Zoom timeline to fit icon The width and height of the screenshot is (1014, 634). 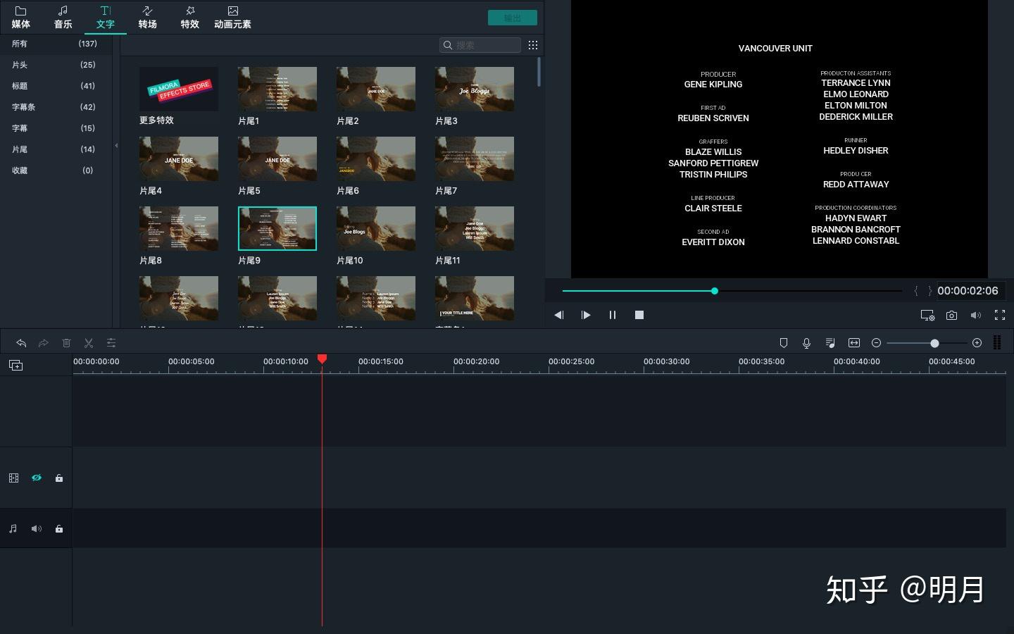tap(854, 343)
